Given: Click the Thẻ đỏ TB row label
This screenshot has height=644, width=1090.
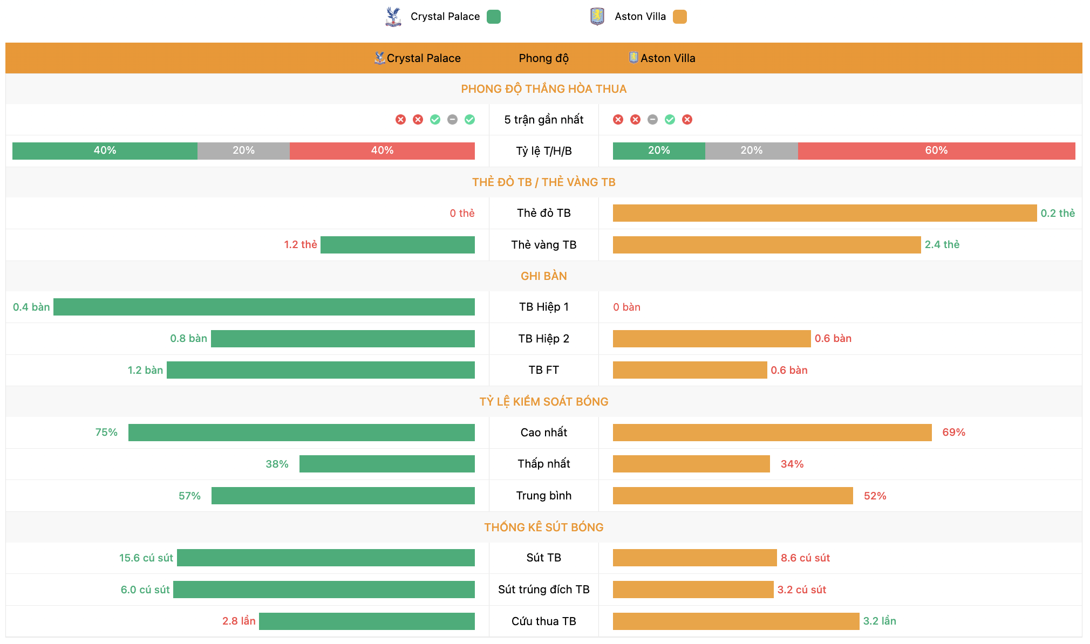Looking at the screenshot, I should click(544, 213).
